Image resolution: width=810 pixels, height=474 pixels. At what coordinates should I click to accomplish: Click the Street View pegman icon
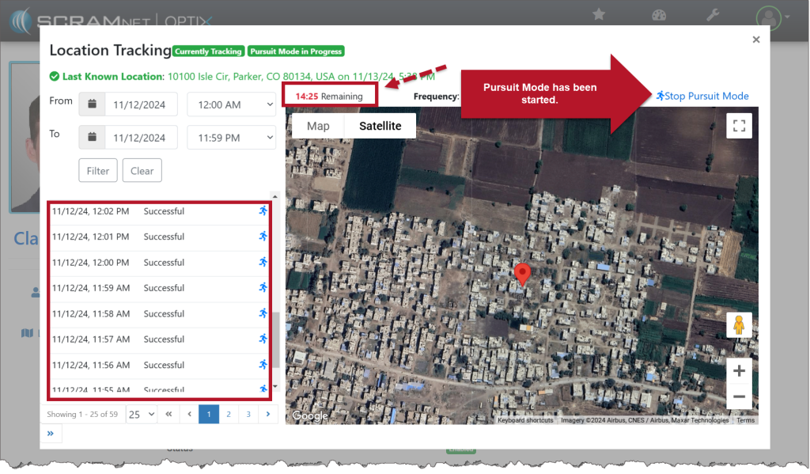[739, 325]
